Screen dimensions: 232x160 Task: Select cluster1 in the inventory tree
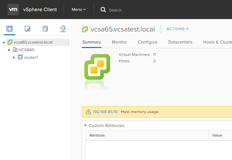[x=31, y=57]
